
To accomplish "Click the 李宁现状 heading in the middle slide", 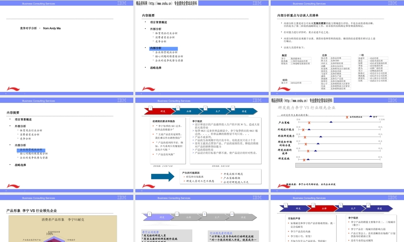I will 197,121.
